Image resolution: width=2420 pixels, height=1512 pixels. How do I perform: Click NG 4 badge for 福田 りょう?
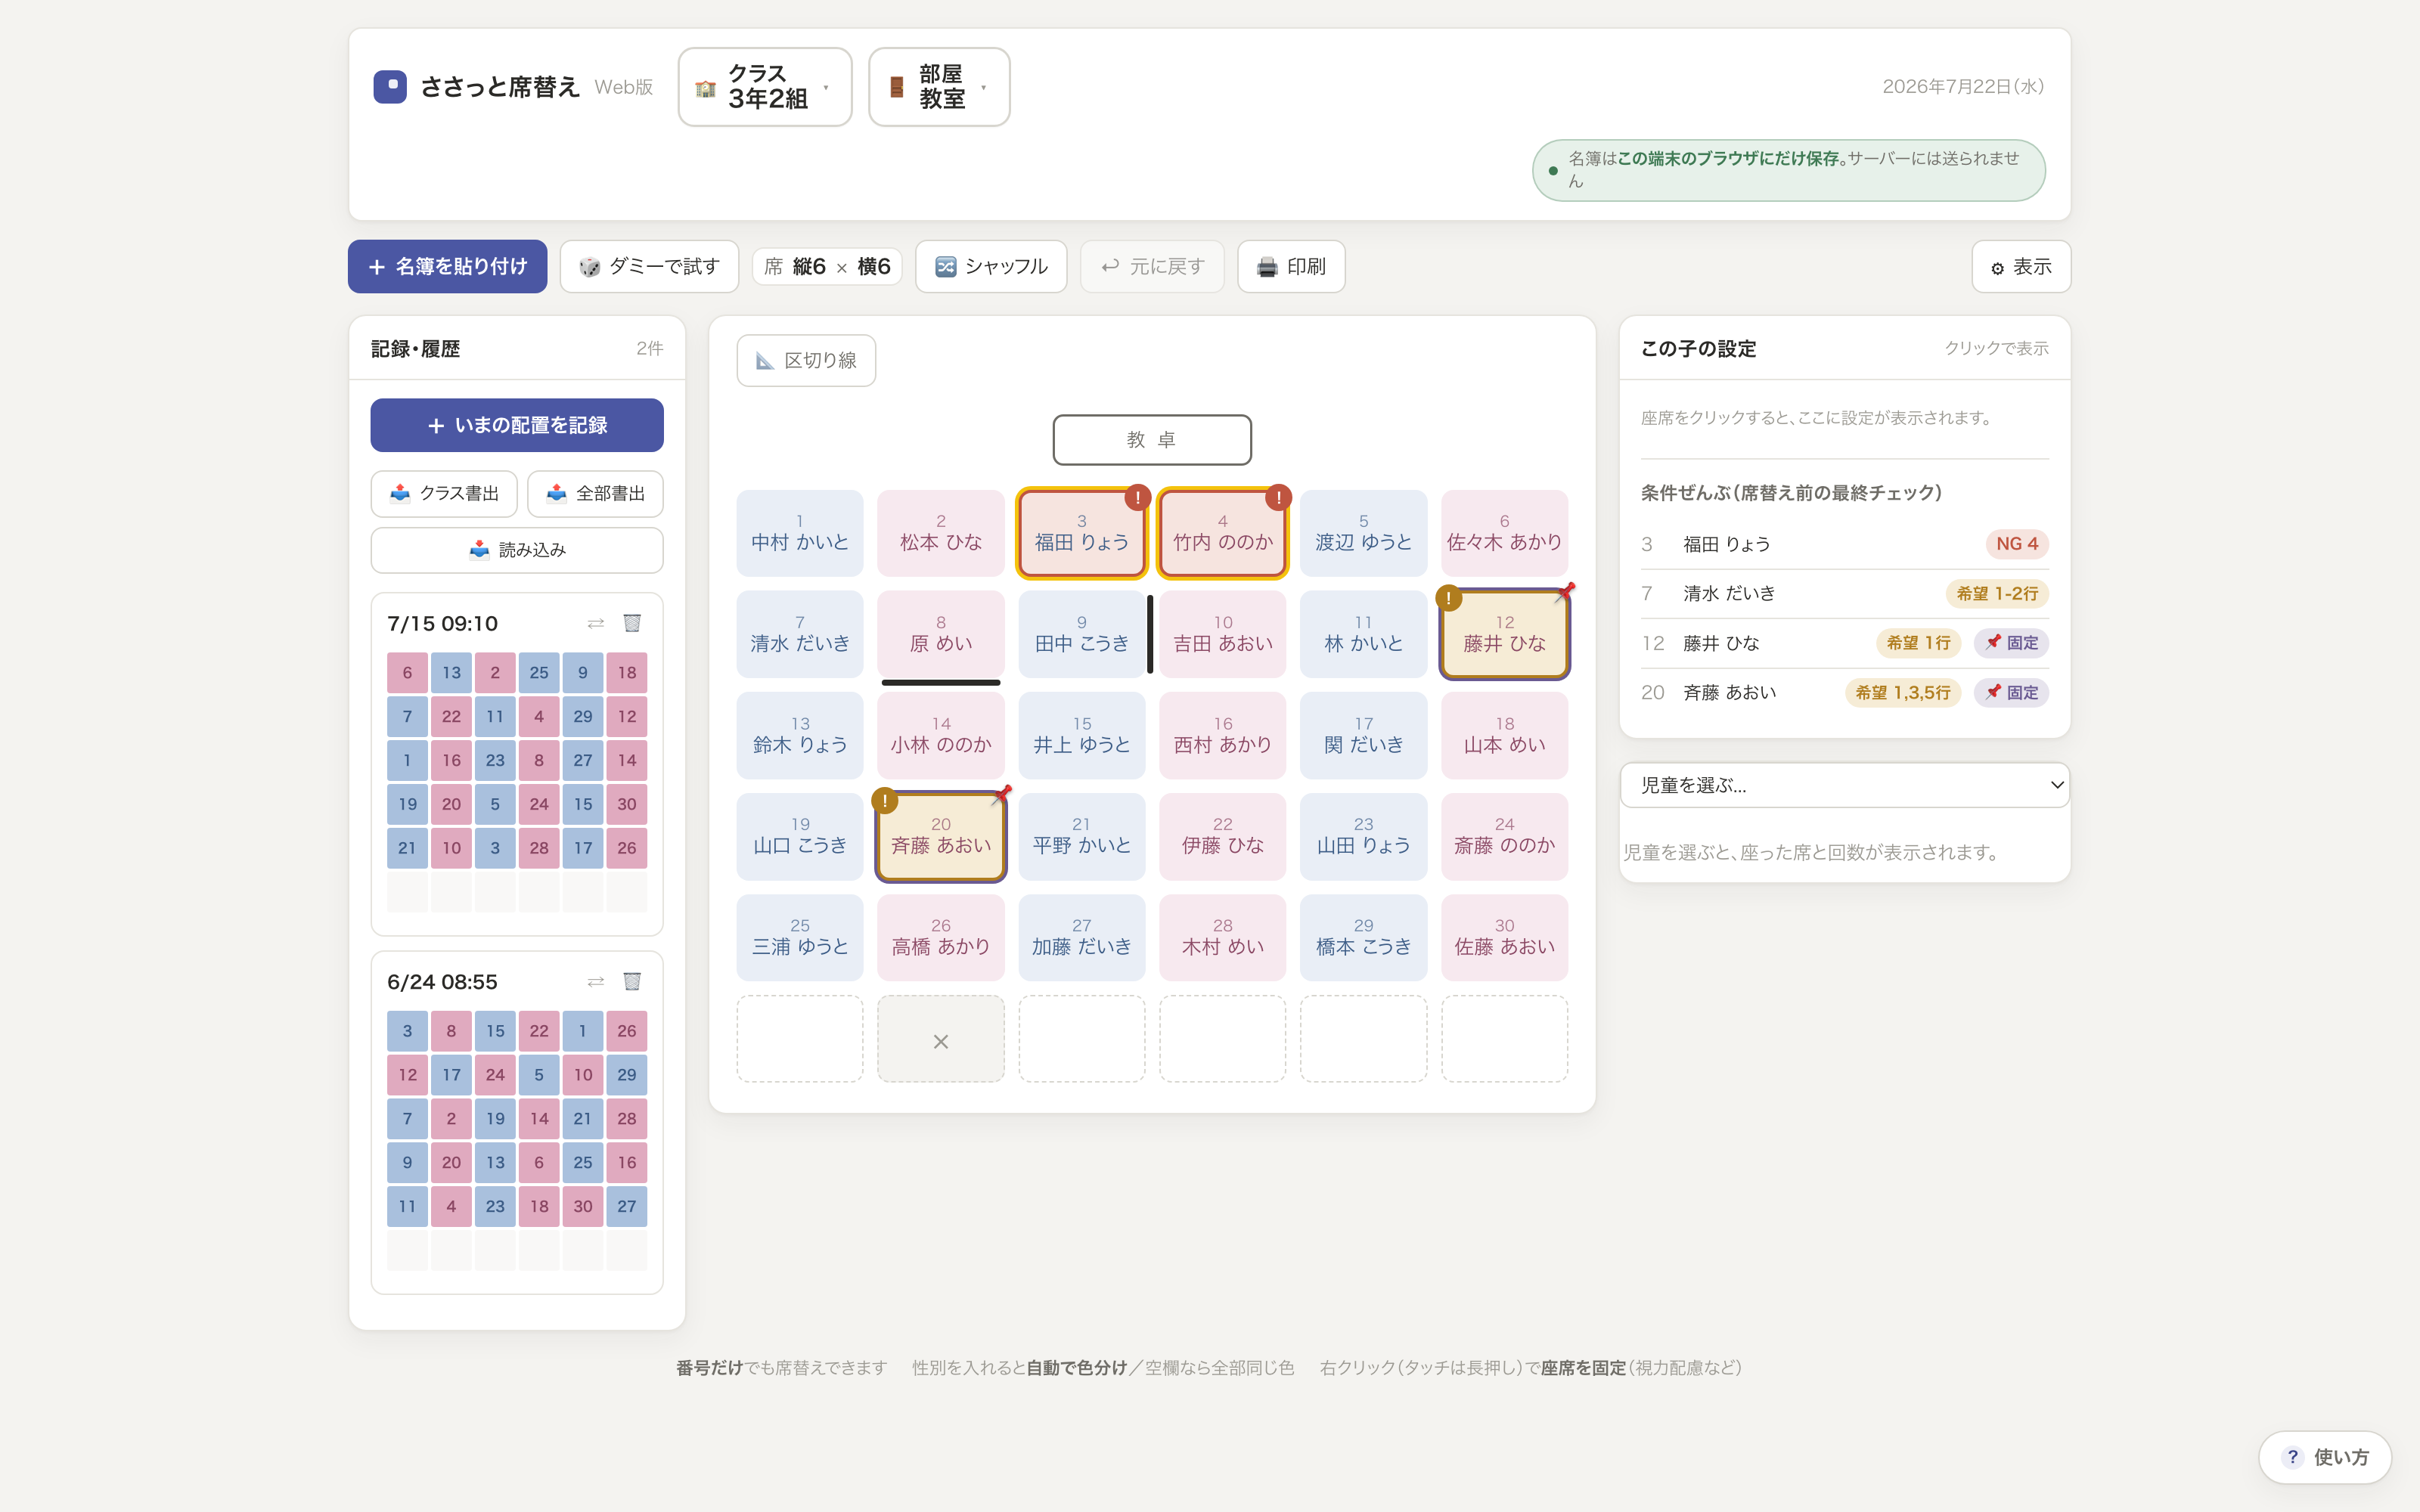[x=2017, y=544]
